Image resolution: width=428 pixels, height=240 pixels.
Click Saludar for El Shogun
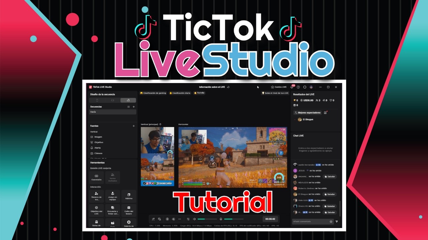coord(329,194)
